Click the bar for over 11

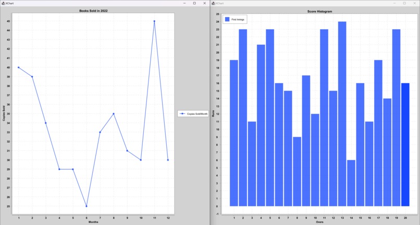point(324,118)
